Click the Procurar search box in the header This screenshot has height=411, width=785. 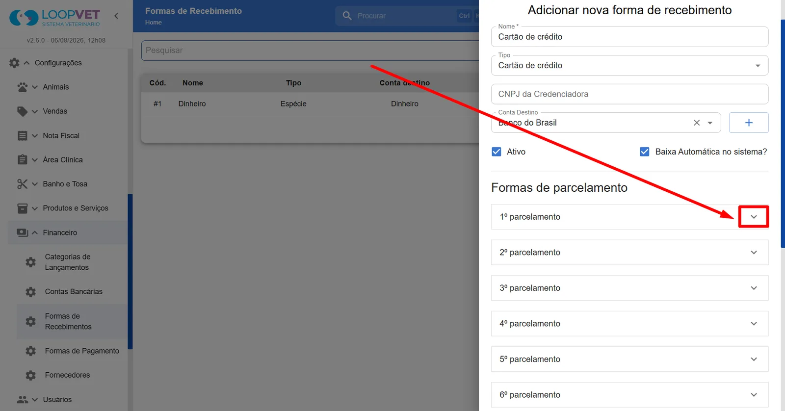click(x=407, y=16)
